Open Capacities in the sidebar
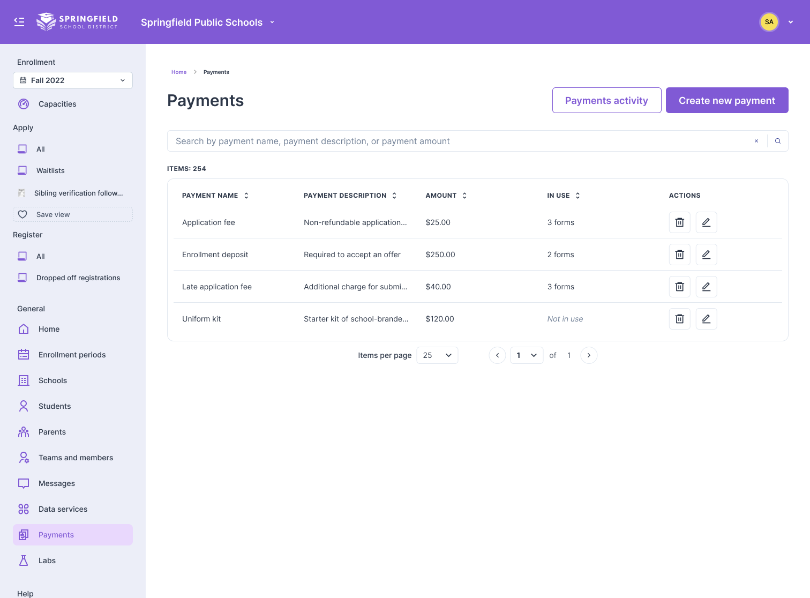 coord(73,104)
